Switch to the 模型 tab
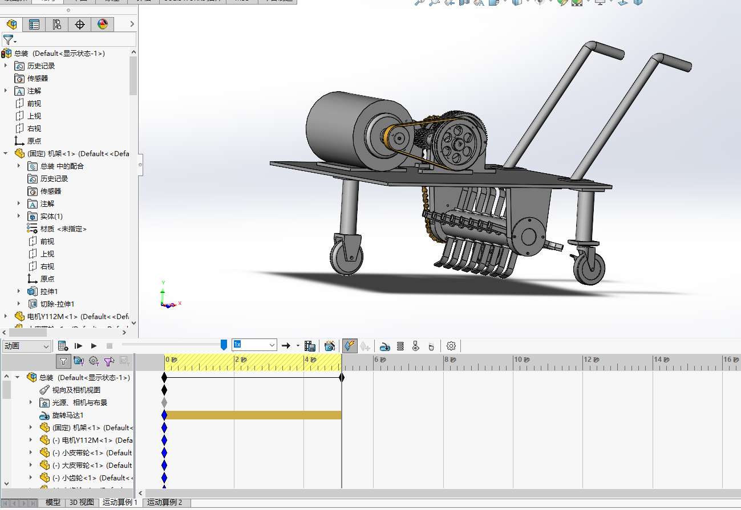This screenshot has width=741, height=510. click(x=53, y=503)
